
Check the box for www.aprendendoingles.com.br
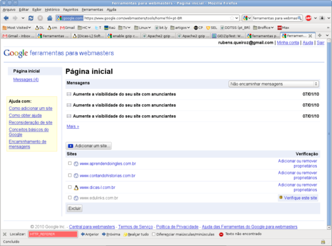69,163
